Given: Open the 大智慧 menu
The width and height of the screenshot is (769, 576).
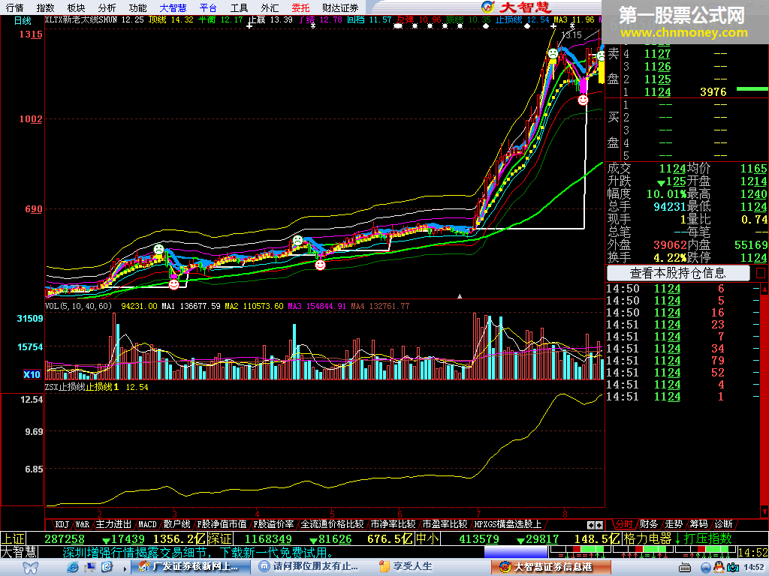Looking at the screenshot, I should [173, 7].
